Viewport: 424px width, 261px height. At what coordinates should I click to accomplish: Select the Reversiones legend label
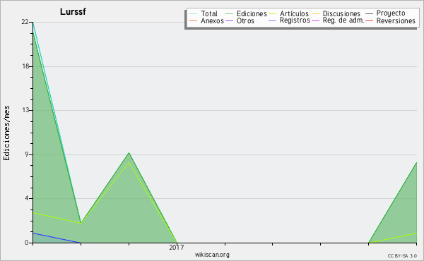click(396, 20)
